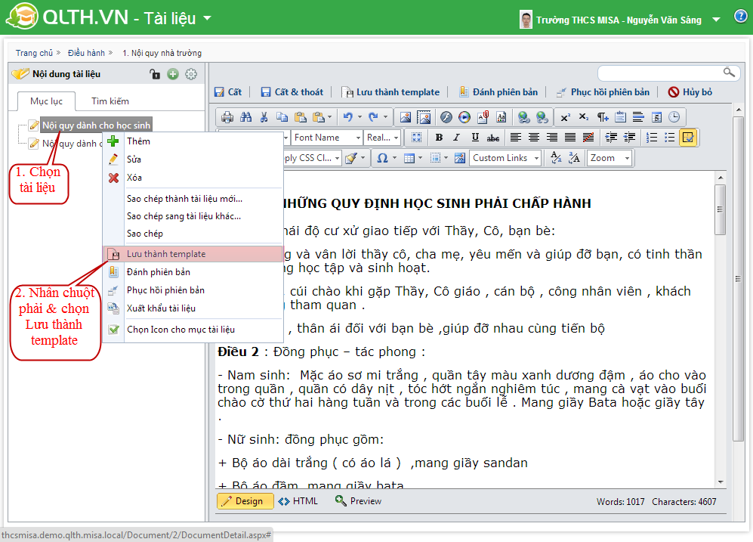Open the Font Name dropdown
This screenshot has width=753, height=542.
(x=327, y=138)
